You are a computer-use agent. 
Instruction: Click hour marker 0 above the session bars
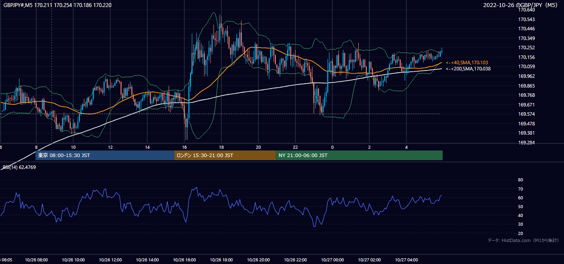[332, 147]
